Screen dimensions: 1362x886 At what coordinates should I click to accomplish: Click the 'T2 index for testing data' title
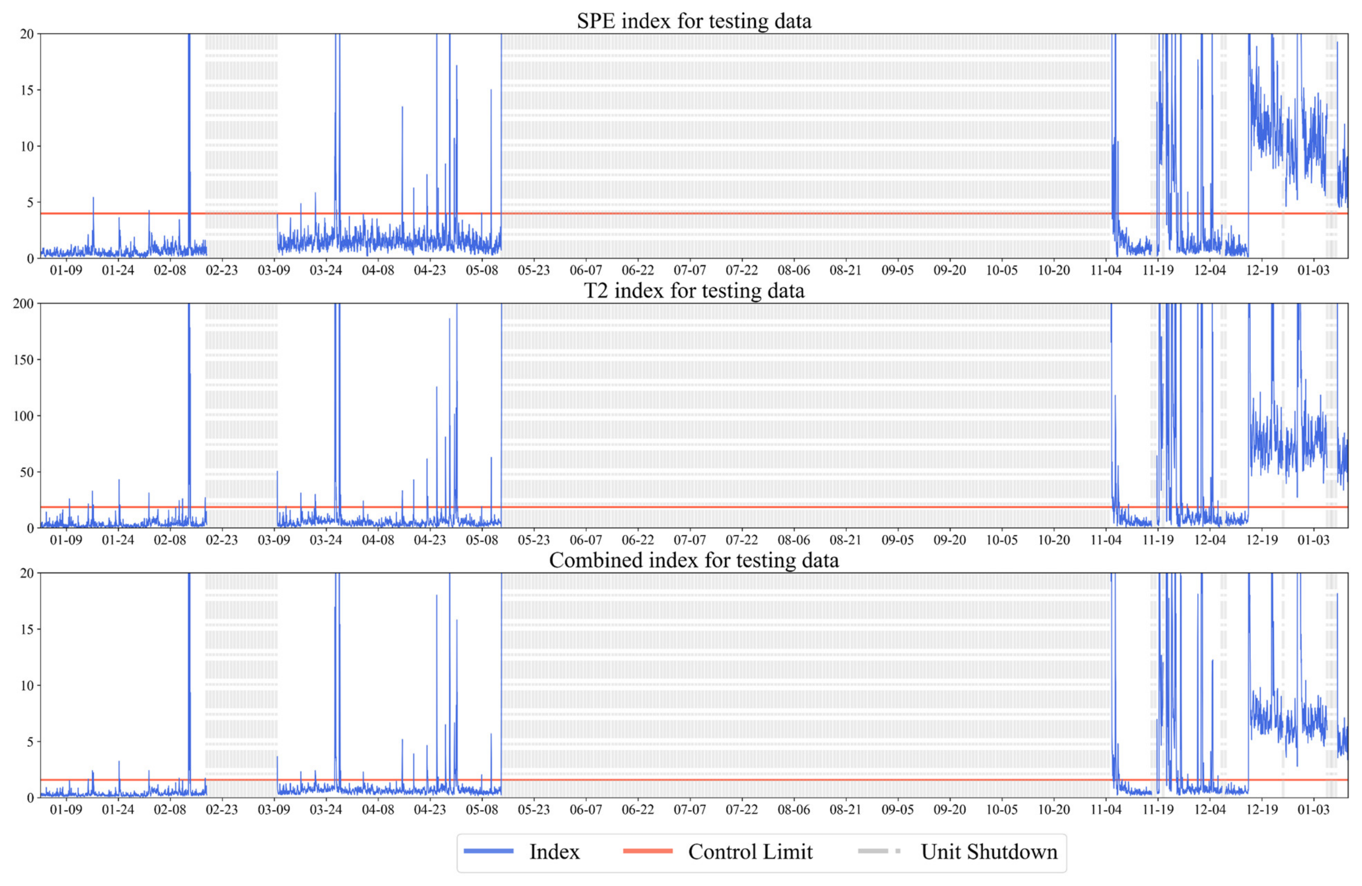(693, 291)
